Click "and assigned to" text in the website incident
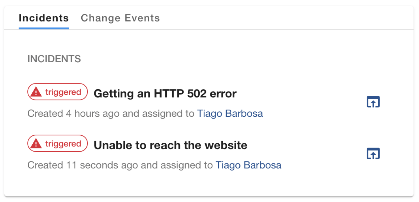 pos(177,165)
